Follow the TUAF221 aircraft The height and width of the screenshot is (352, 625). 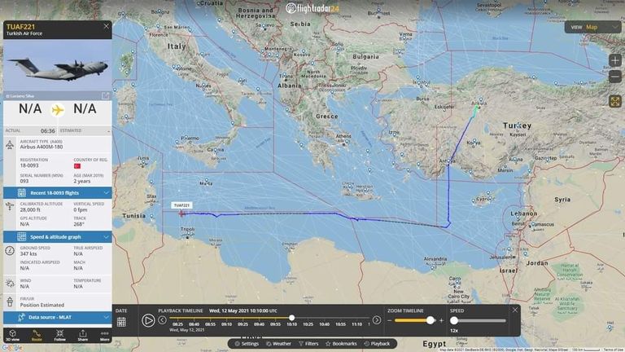pos(59,335)
